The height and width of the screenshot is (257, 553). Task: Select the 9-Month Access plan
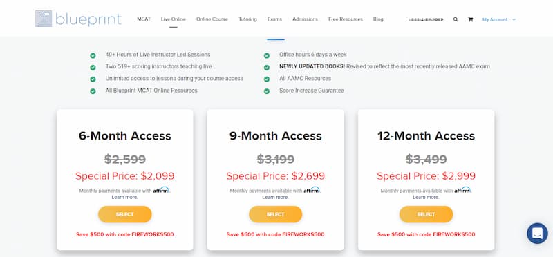(x=275, y=214)
